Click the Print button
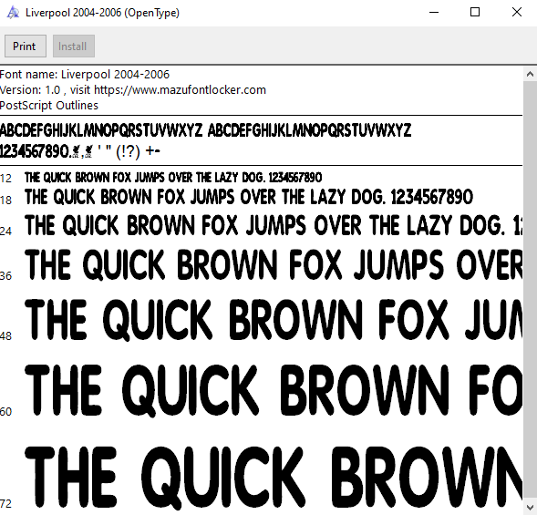 [x=26, y=46]
